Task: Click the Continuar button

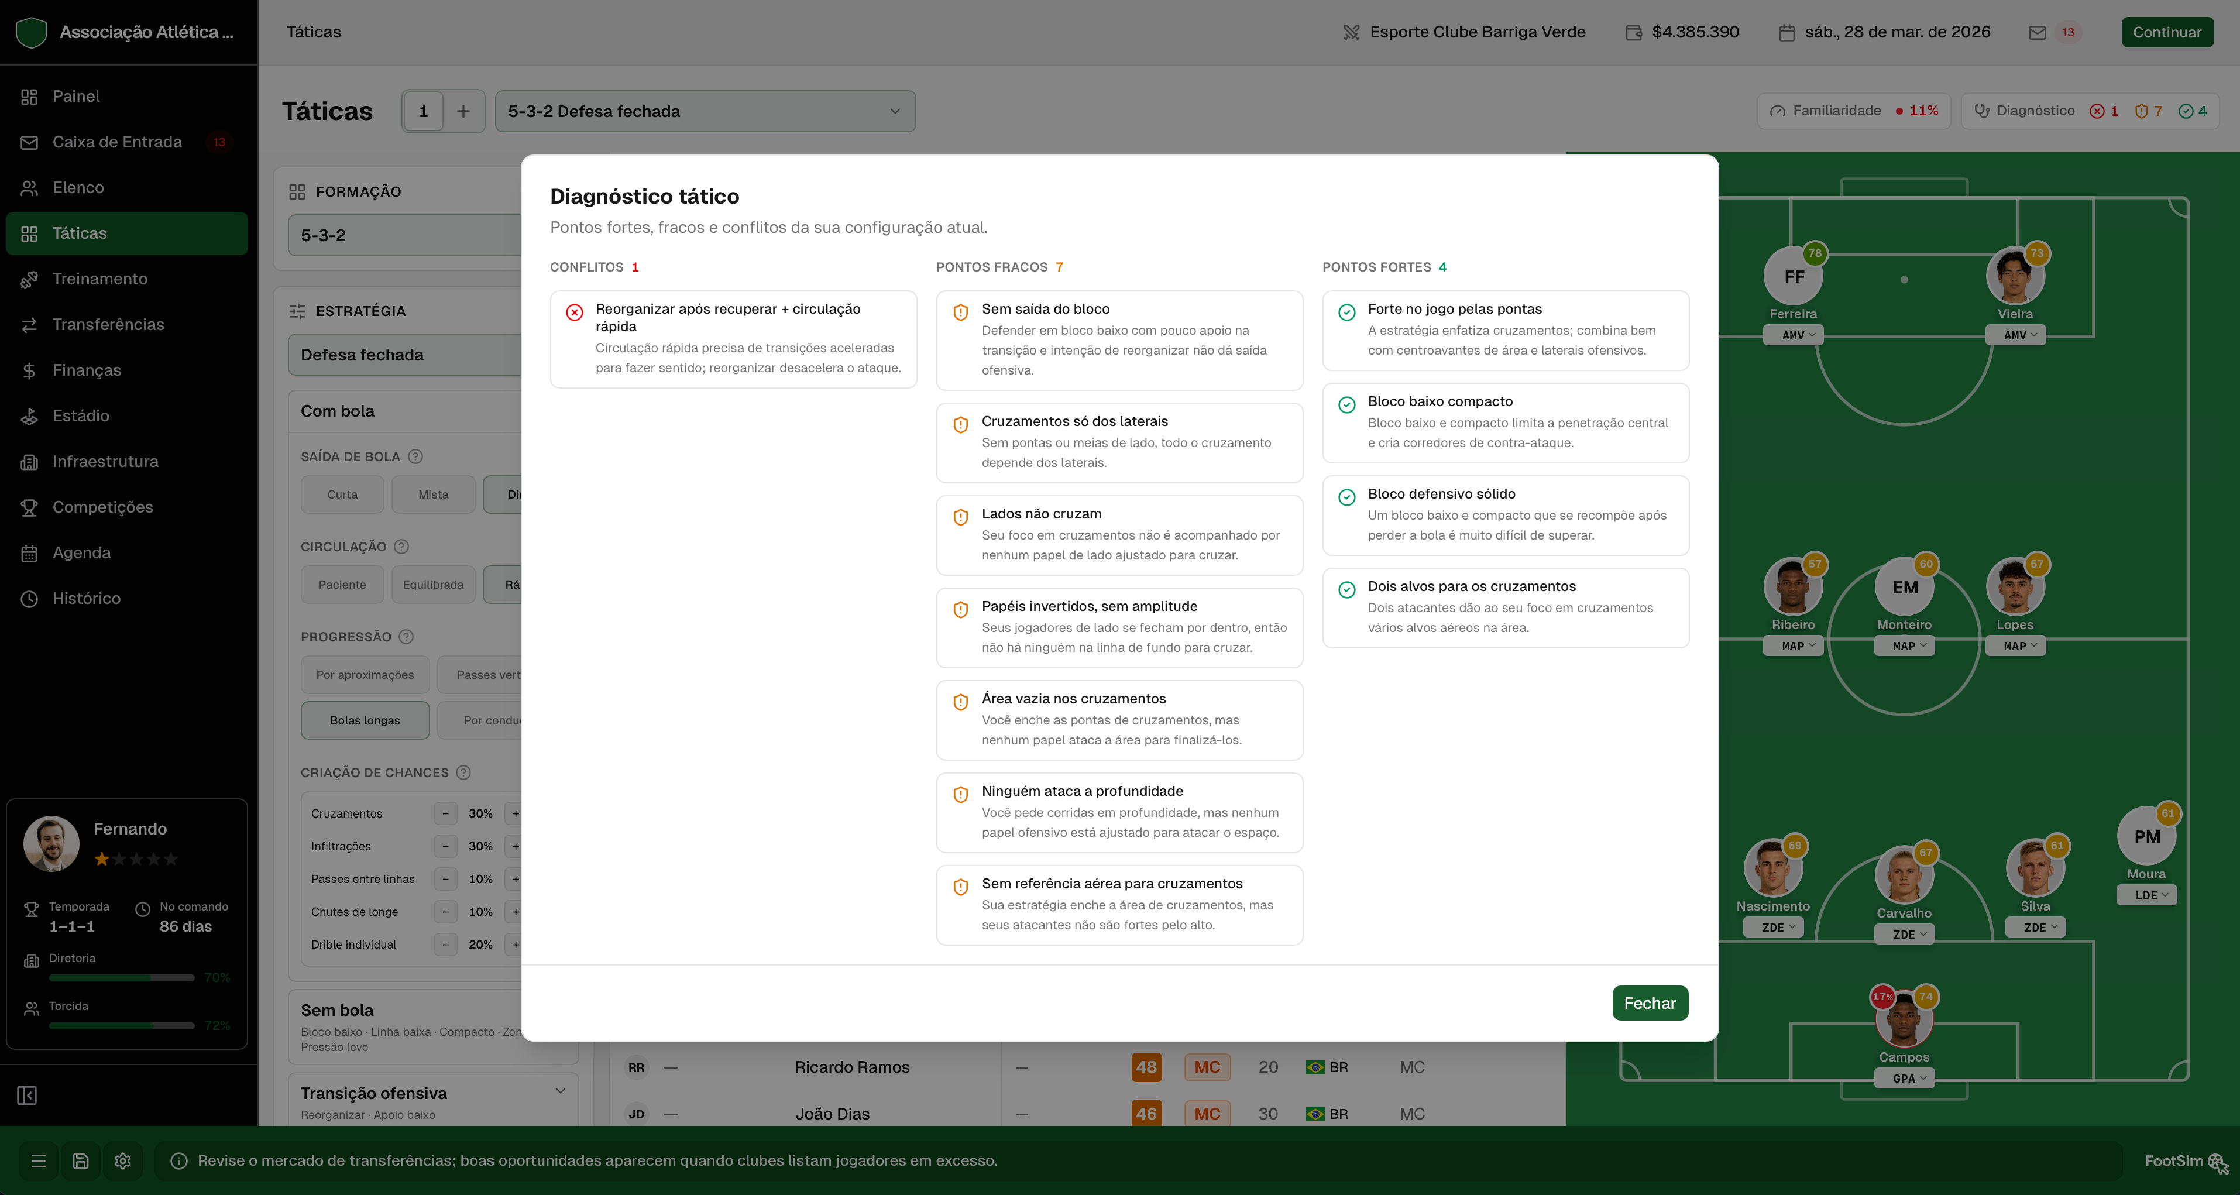Action: tap(2167, 32)
